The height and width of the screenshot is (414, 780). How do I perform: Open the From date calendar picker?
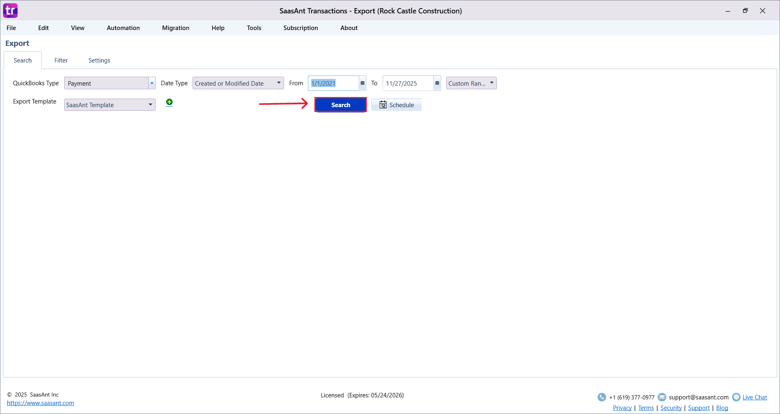362,83
